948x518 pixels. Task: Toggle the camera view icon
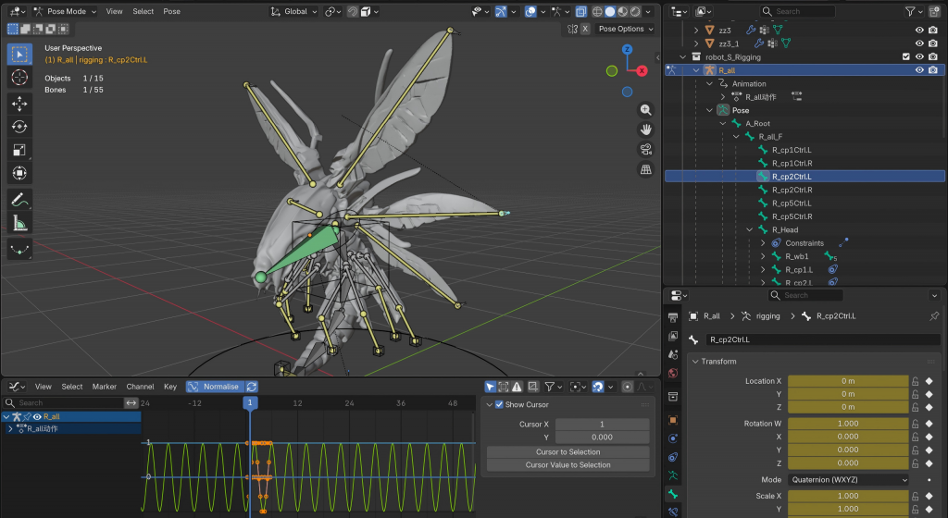[x=645, y=150]
